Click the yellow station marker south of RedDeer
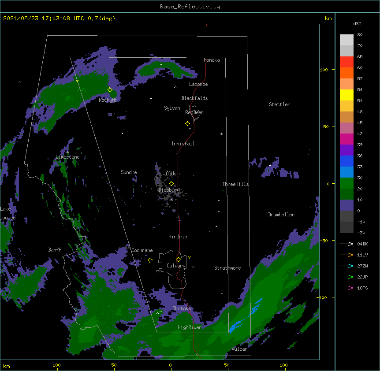 187,124
